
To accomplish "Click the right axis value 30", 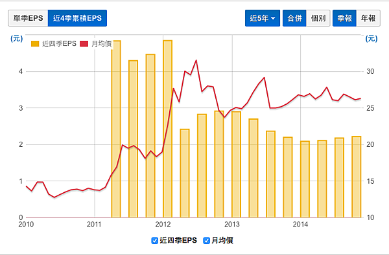I will coord(370,71).
